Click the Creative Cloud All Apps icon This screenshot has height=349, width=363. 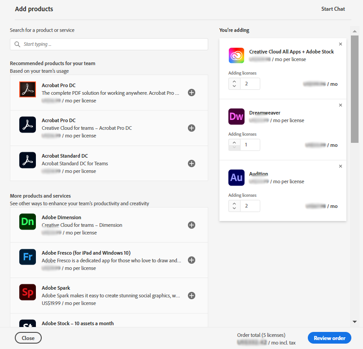click(x=236, y=55)
